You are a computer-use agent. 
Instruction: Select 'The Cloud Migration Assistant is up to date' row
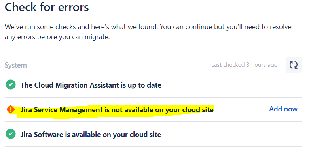click(153, 85)
